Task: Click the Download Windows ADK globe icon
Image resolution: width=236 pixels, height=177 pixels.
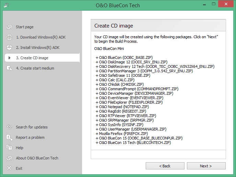Action: point(9,37)
